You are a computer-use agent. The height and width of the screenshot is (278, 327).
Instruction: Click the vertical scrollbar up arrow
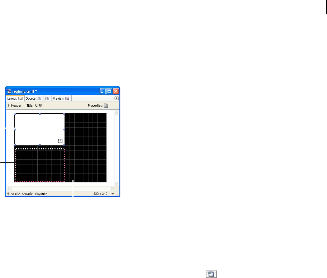point(117,112)
